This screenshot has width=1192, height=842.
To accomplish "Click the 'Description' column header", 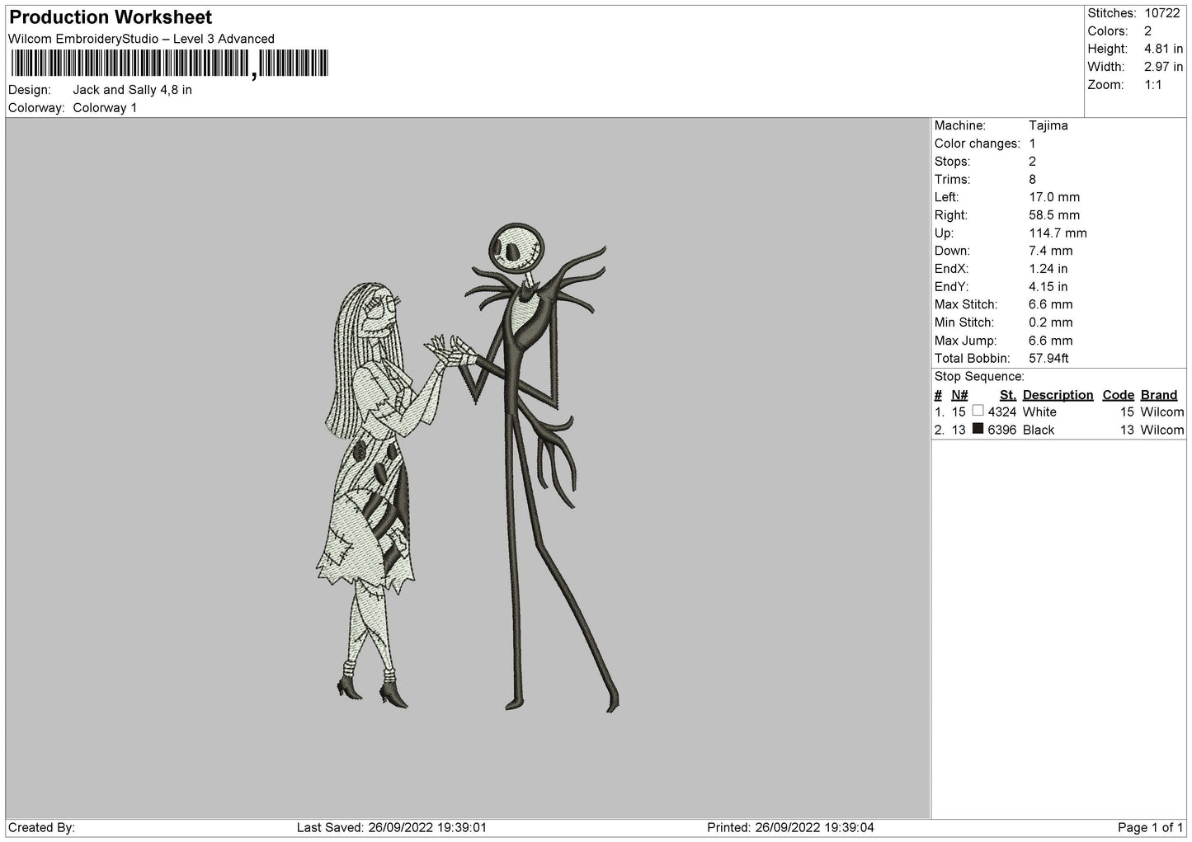I will (1058, 395).
